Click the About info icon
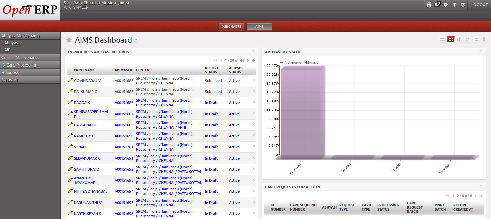This screenshot has height=219, width=491. click(454, 5)
